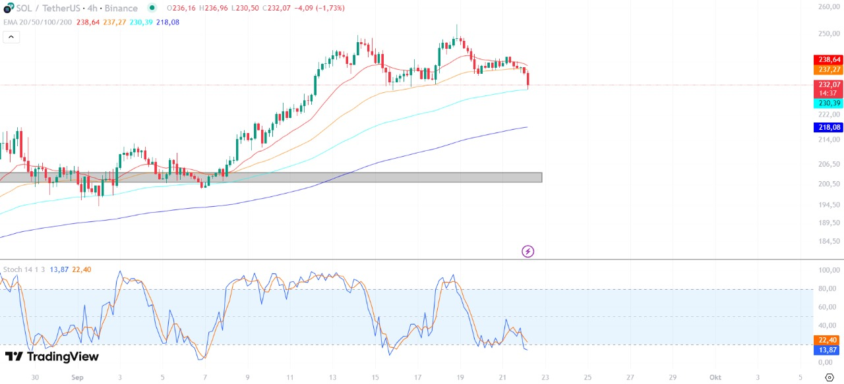
Task: Click the orange 237,27 EMA price label
Action: tap(828, 69)
